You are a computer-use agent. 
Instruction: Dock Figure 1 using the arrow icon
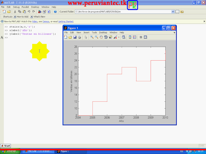coord(174,33)
